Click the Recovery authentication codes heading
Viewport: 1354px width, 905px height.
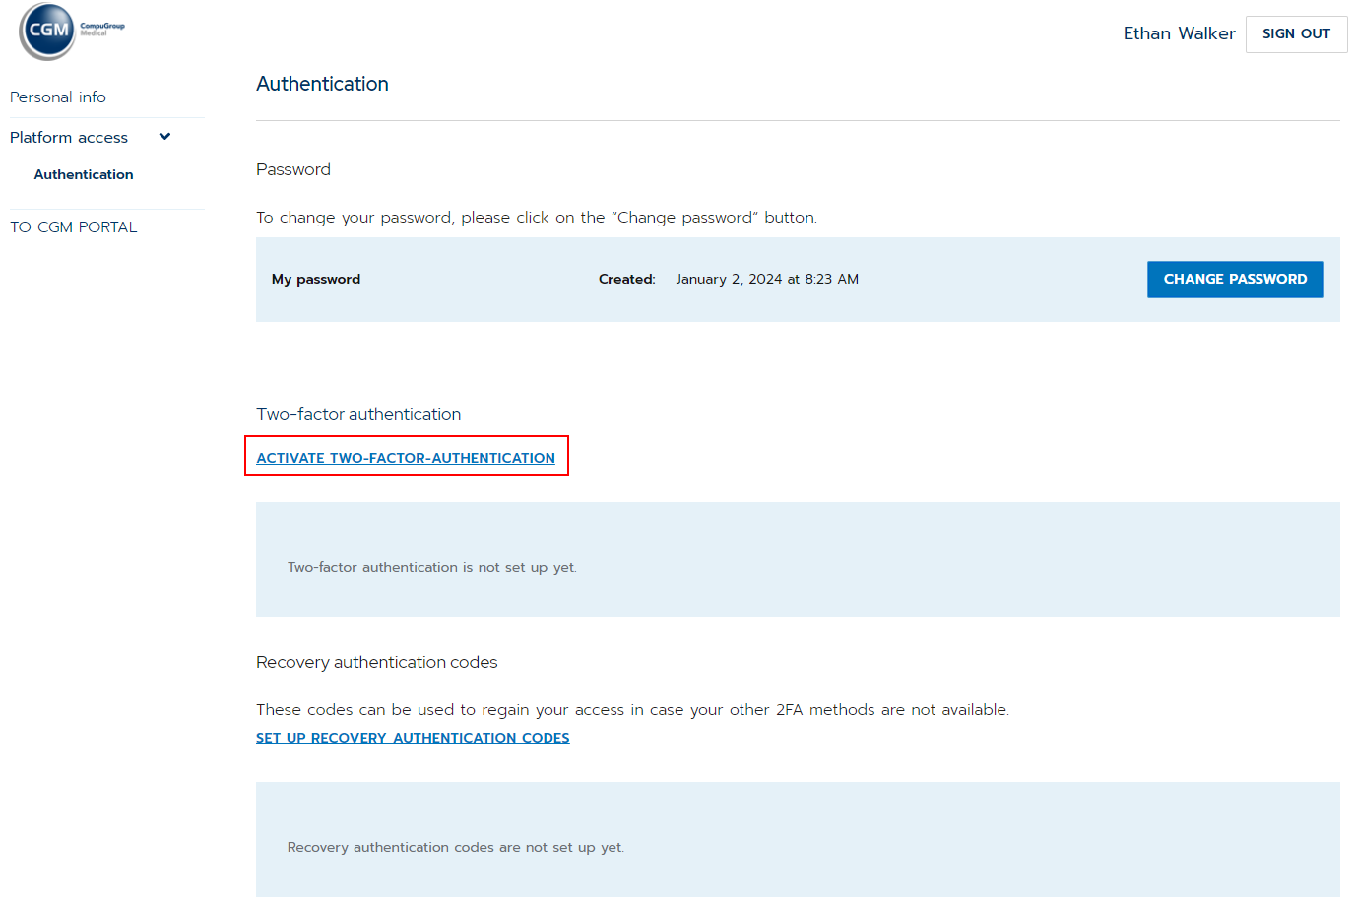click(376, 662)
